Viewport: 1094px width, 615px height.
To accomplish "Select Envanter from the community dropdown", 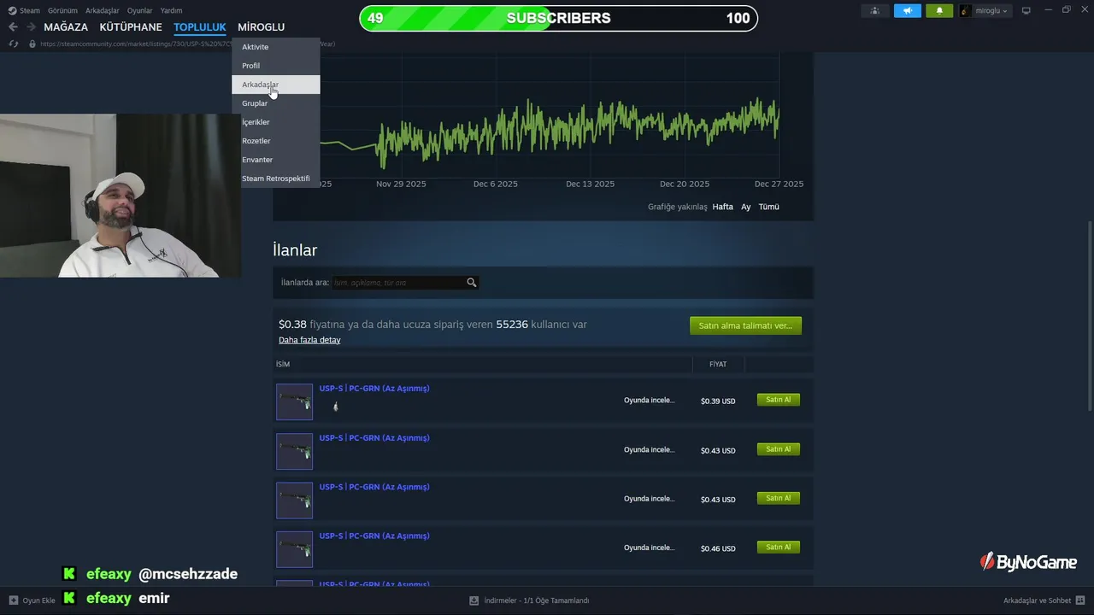I will [x=275, y=160].
